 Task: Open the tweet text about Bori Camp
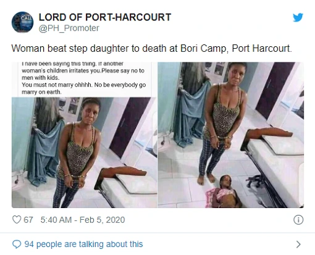(x=151, y=49)
